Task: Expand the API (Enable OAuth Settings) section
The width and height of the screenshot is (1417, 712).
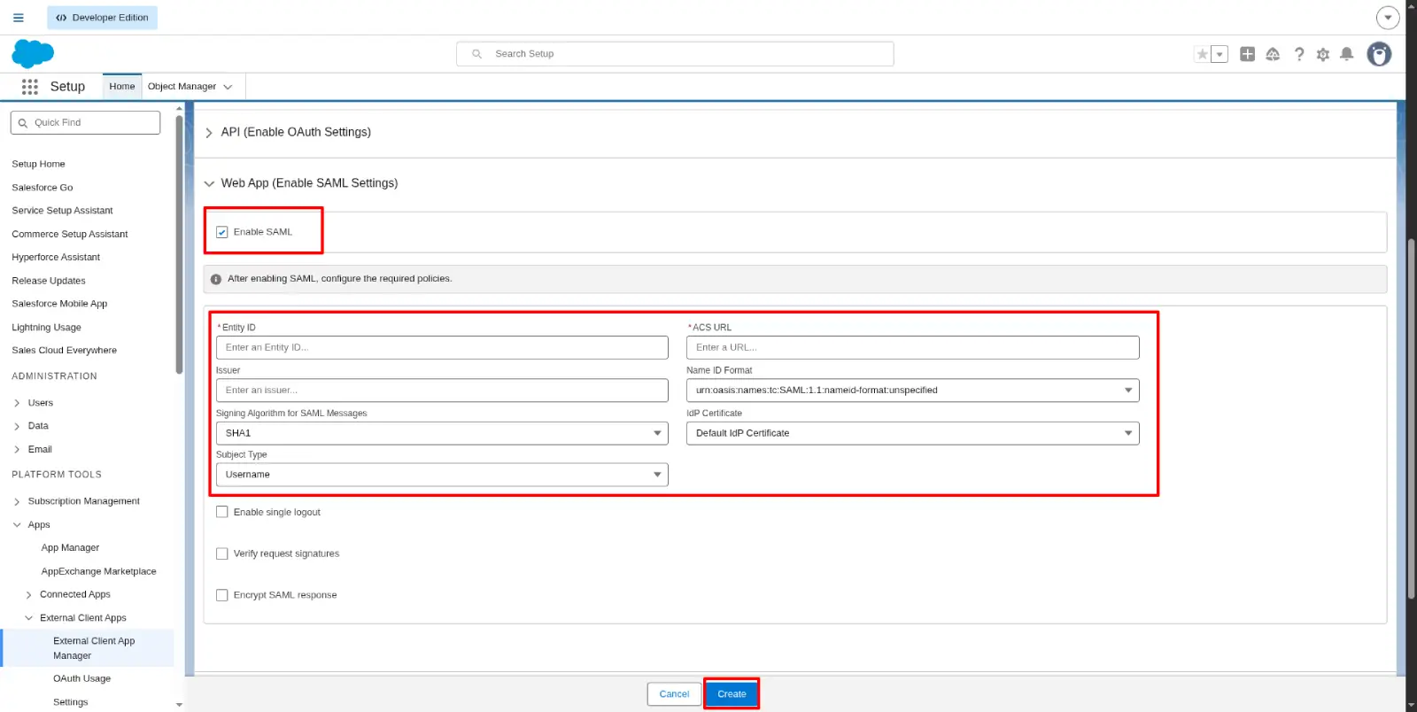Action: coord(209,133)
